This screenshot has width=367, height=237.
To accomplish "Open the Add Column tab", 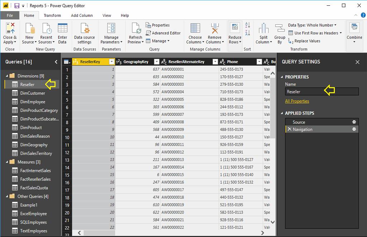I will 82,15.
